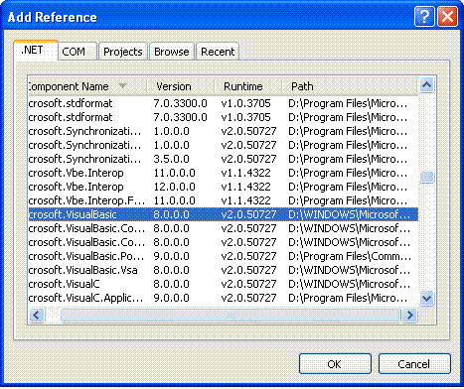The height and width of the screenshot is (389, 464).
Task: Open the COM tab
Action: pos(77,52)
